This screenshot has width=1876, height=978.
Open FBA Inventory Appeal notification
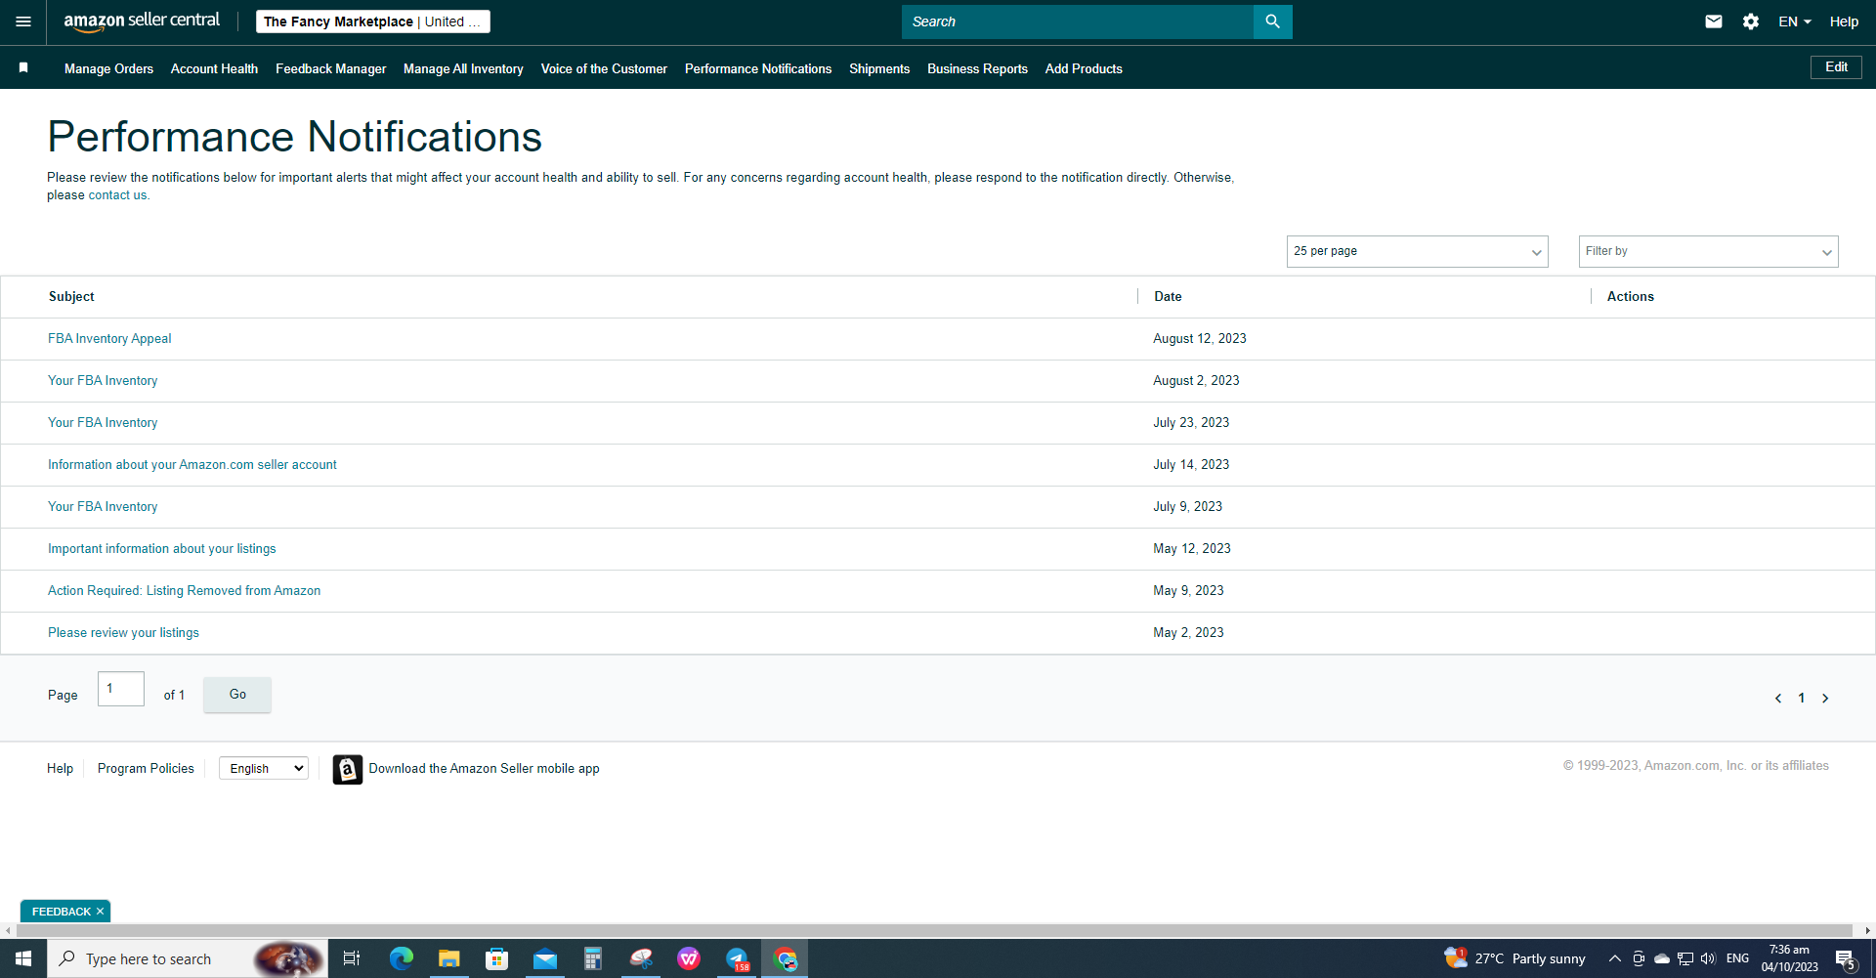(109, 339)
